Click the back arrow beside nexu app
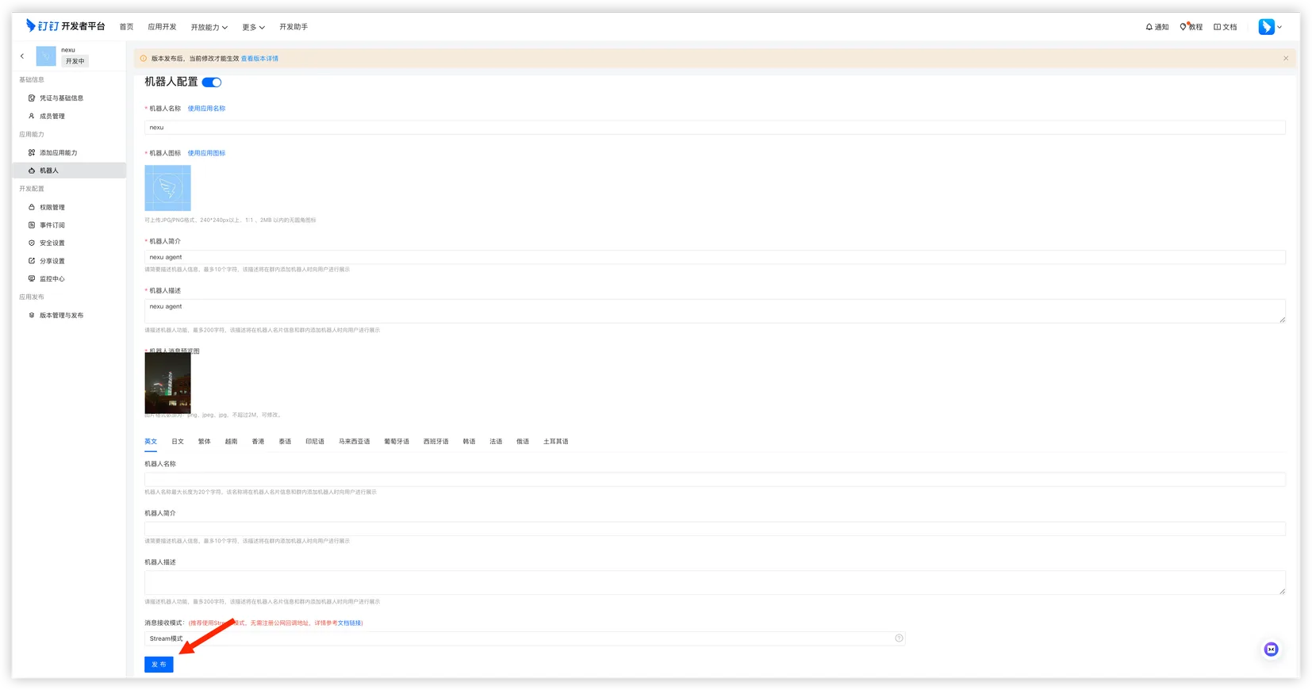The image size is (1312, 690). pos(22,56)
